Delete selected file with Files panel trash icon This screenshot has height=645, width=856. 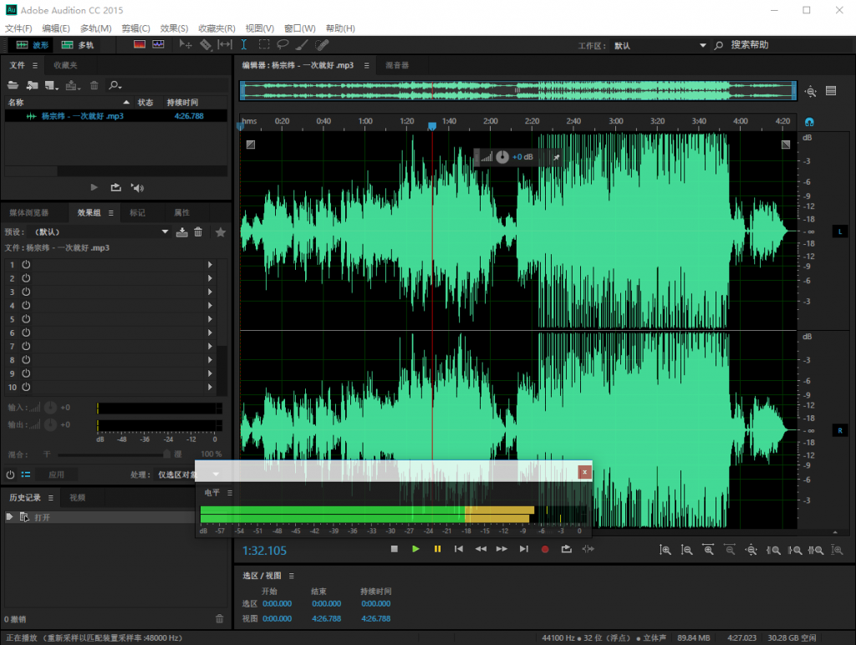click(x=94, y=85)
